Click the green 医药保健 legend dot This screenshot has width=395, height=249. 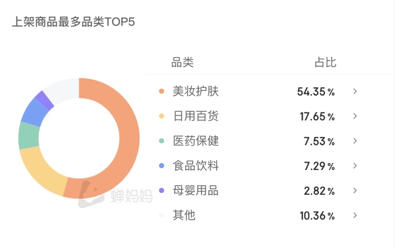161,141
